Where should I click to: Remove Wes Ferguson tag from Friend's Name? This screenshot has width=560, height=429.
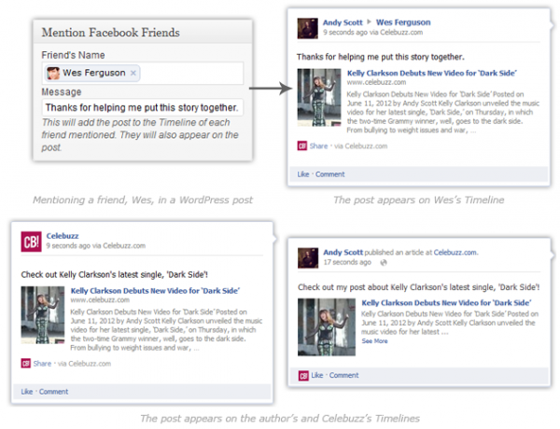pos(133,73)
